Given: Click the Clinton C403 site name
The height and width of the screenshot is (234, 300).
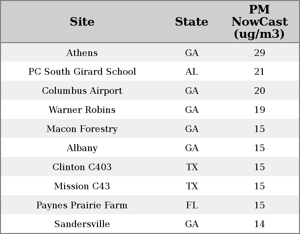Looking at the screenshot, I should (82, 167).
